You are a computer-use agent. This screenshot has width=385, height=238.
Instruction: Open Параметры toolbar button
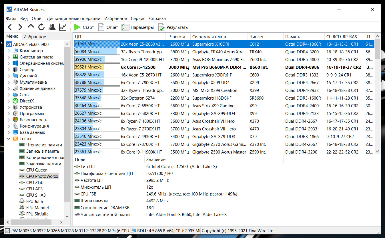[137, 27]
